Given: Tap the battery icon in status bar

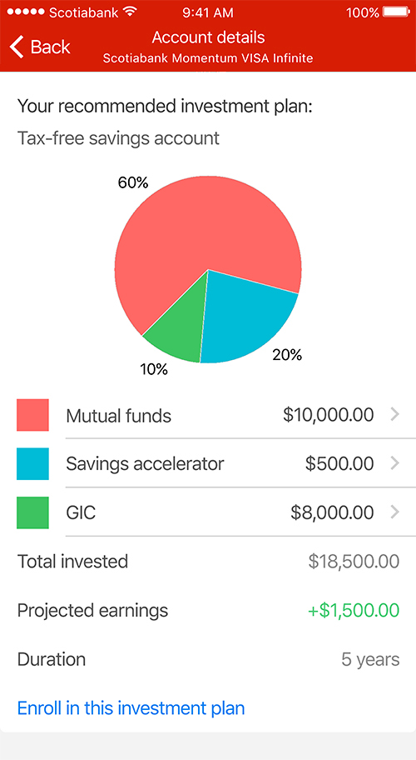Looking at the screenshot, I should coord(396,12).
